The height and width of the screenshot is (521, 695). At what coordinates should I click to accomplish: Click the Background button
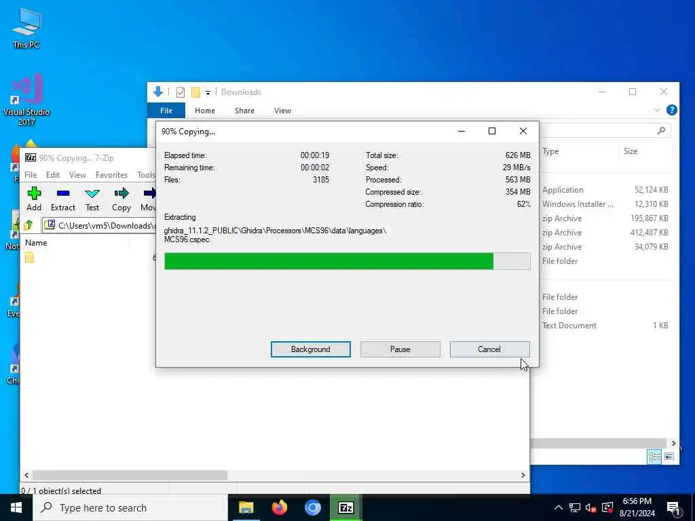[x=310, y=349]
